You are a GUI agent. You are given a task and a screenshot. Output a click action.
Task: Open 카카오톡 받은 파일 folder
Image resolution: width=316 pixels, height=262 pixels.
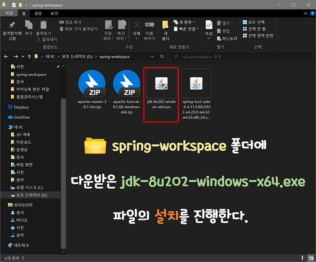click(x=30, y=89)
